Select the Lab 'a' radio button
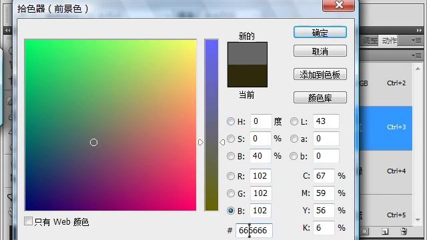Image resolution: width=427 pixels, height=240 pixels. (x=294, y=139)
